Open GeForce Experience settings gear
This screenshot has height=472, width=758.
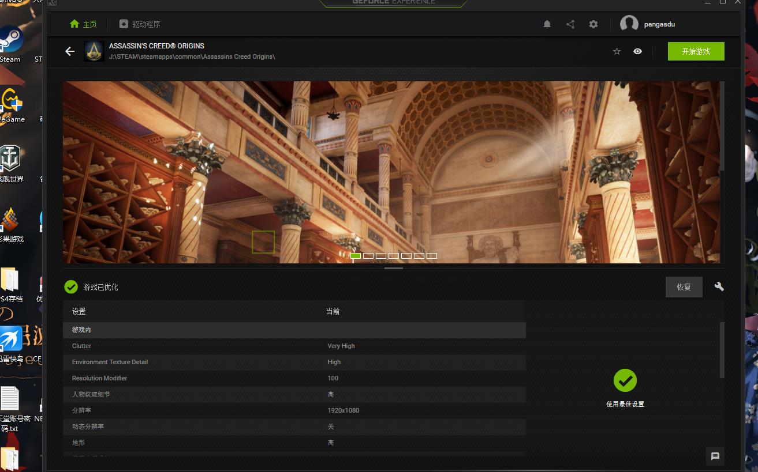click(x=593, y=24)
